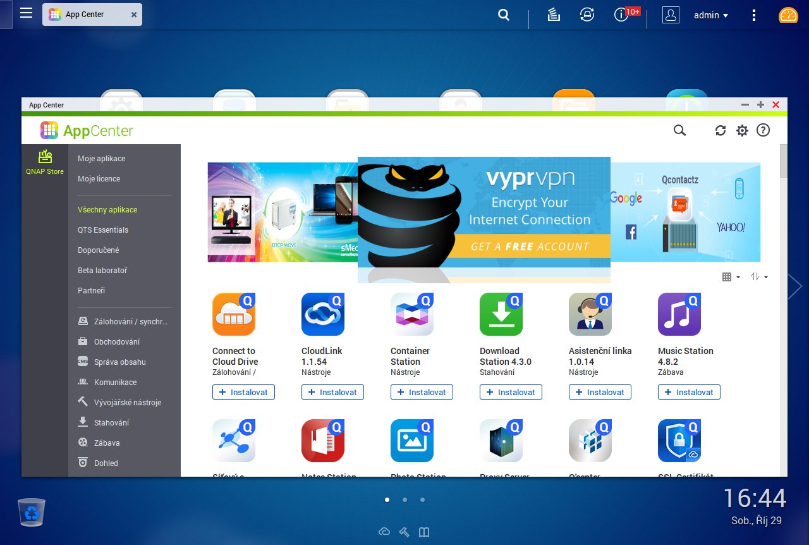Open Vývojářské nástroje category

[x=119, y=402]
